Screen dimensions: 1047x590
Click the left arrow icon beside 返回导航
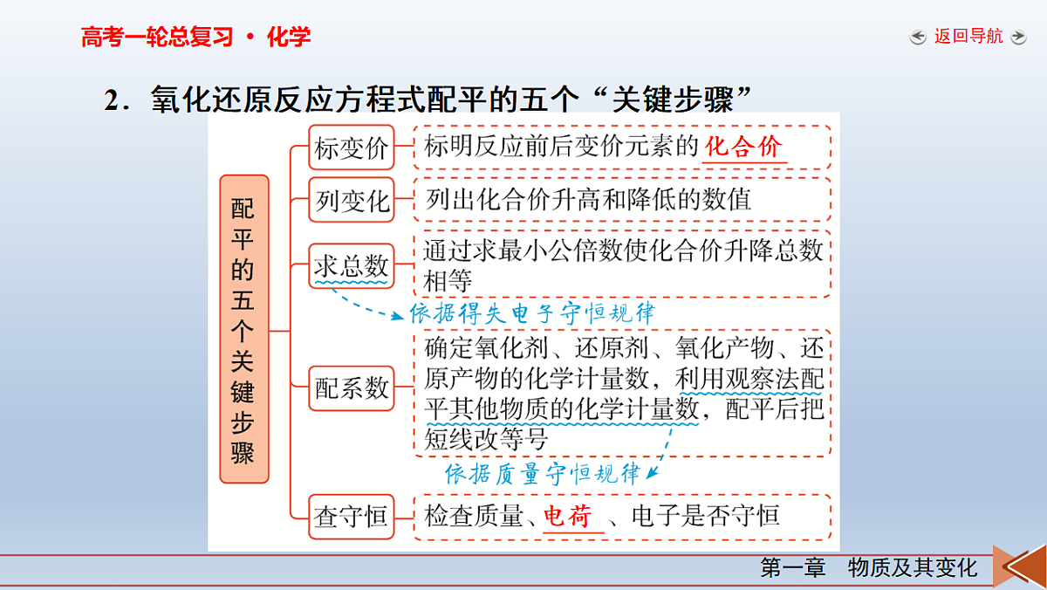tap(918, 38)
